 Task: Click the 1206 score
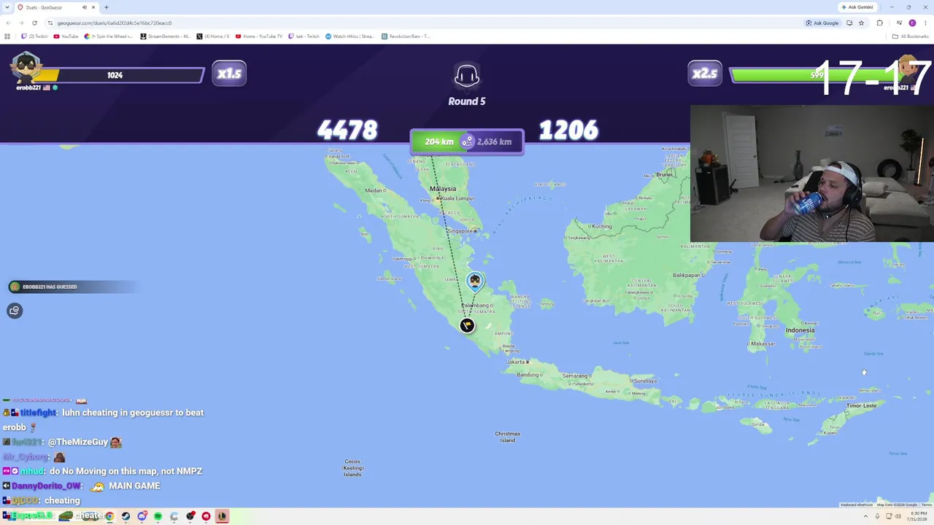(568, 131)
